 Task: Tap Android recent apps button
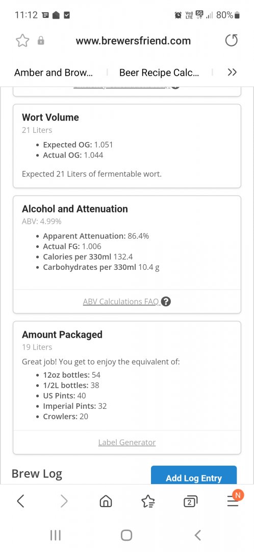pyautogui.click(x=56, y=535)
